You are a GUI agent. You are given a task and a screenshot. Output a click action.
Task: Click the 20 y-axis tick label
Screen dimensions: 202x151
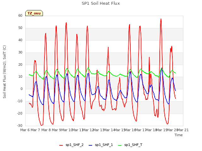click(x=20, y=64)
